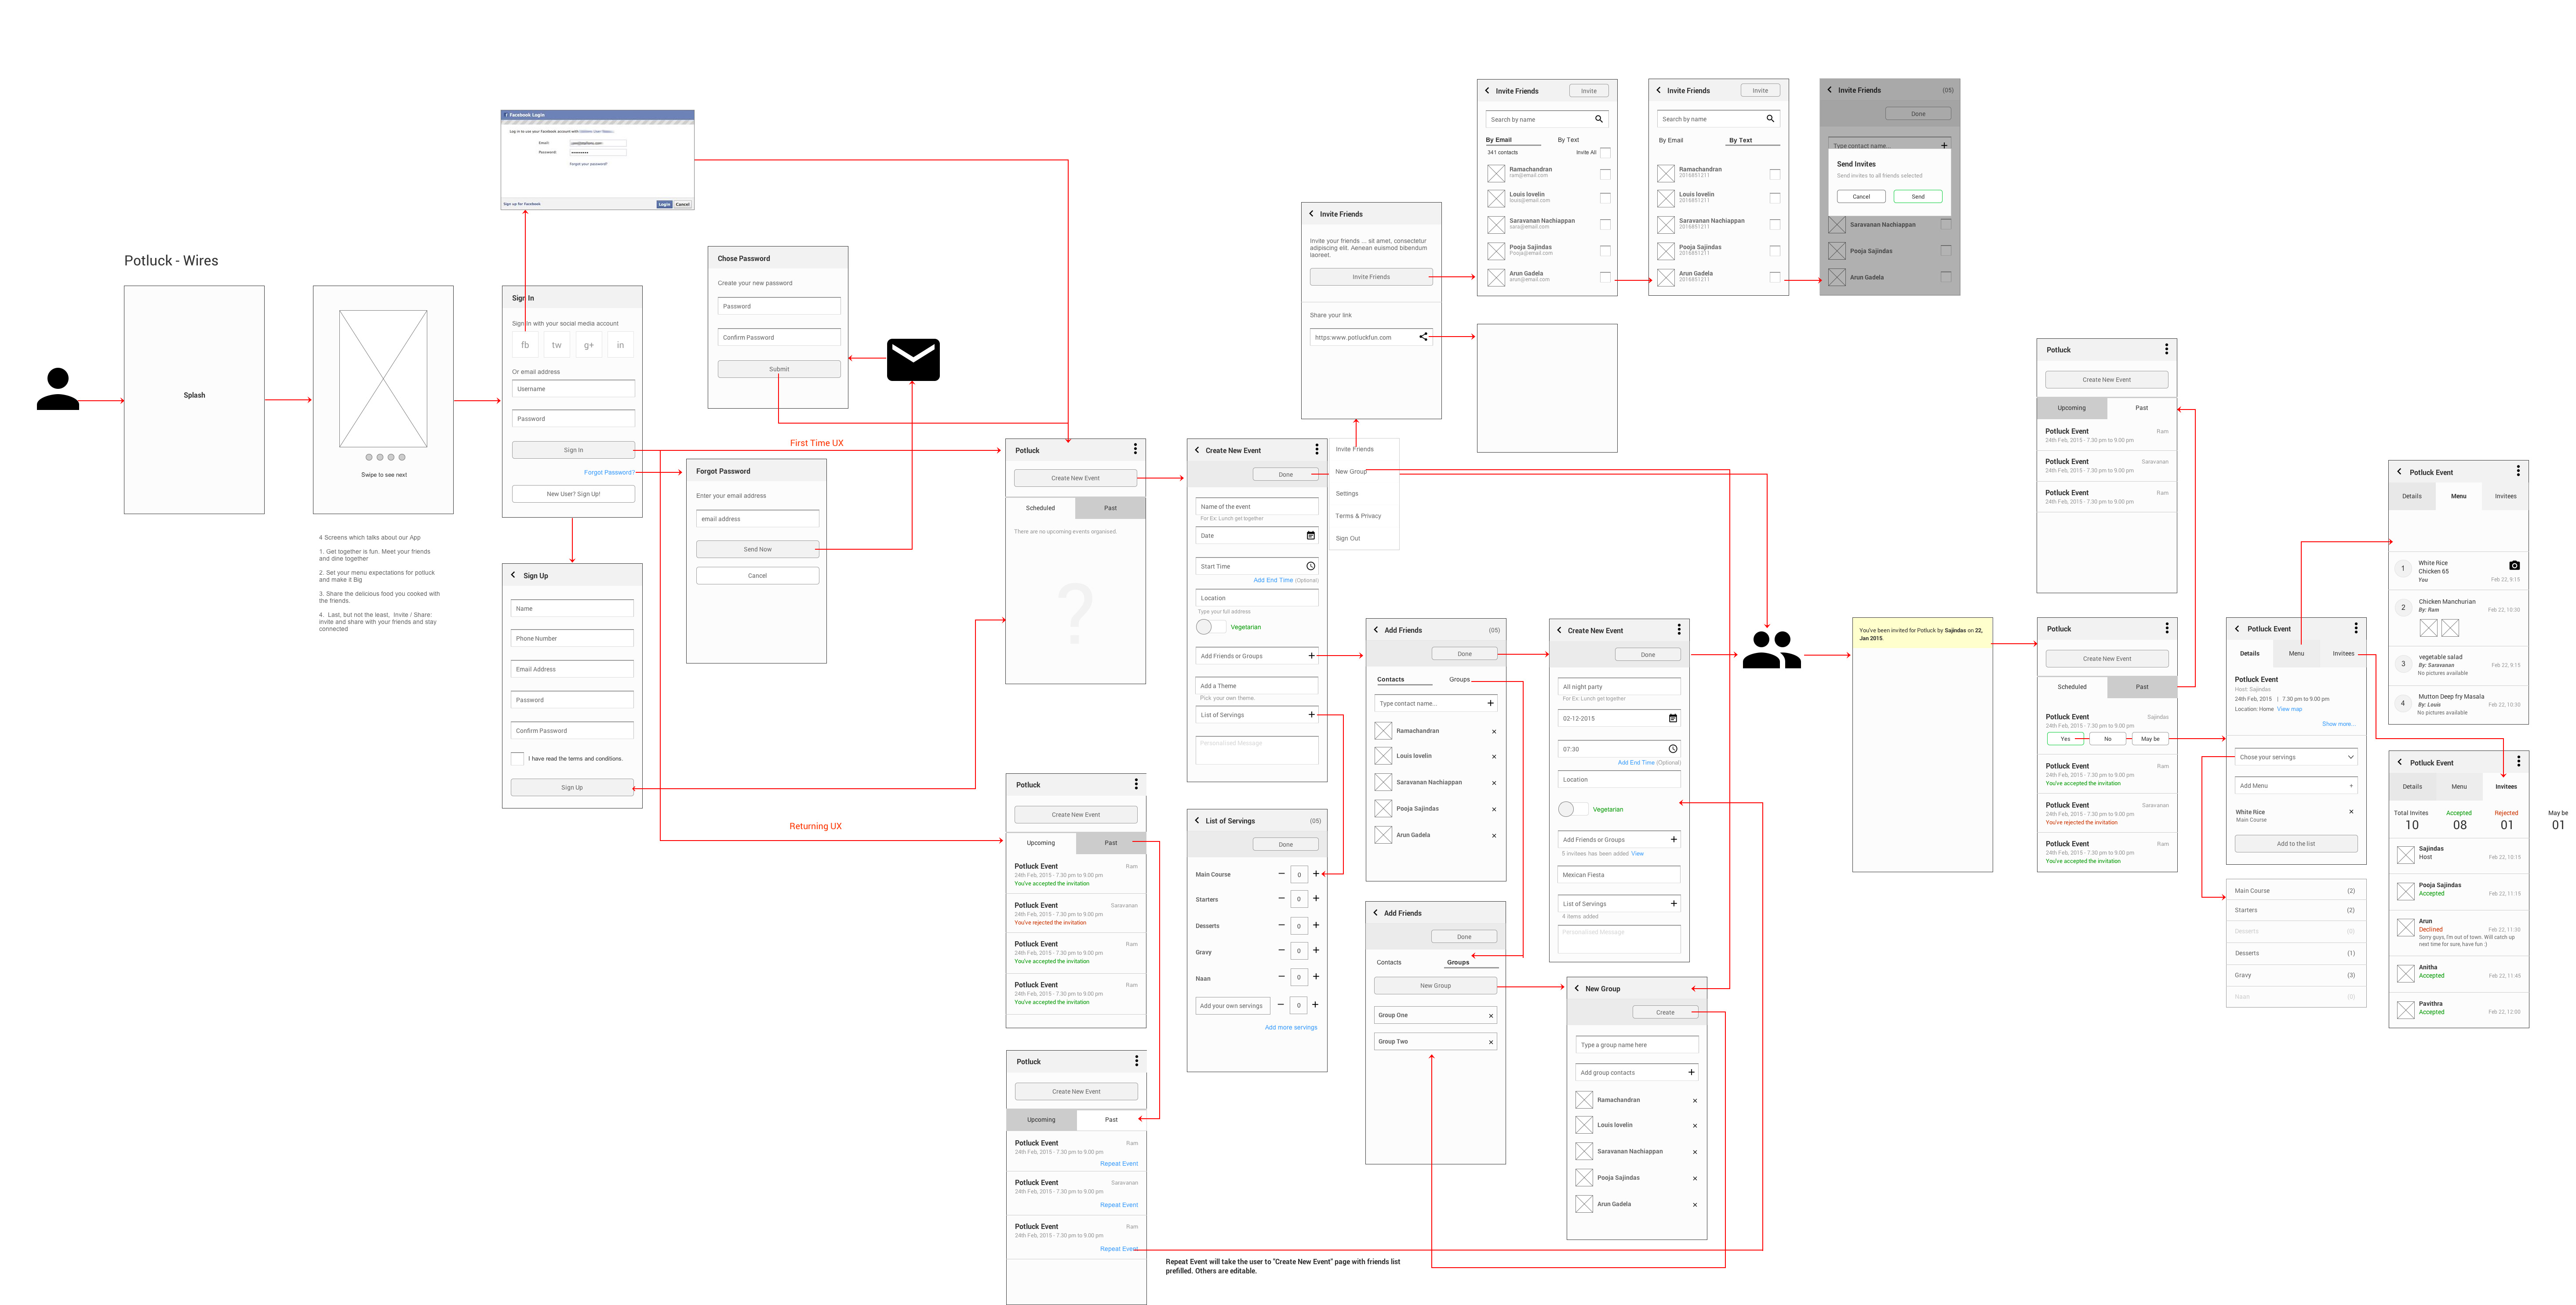Select the Sign Out menu entry
The image size is (2576, 1305).
pos(1348,539)
